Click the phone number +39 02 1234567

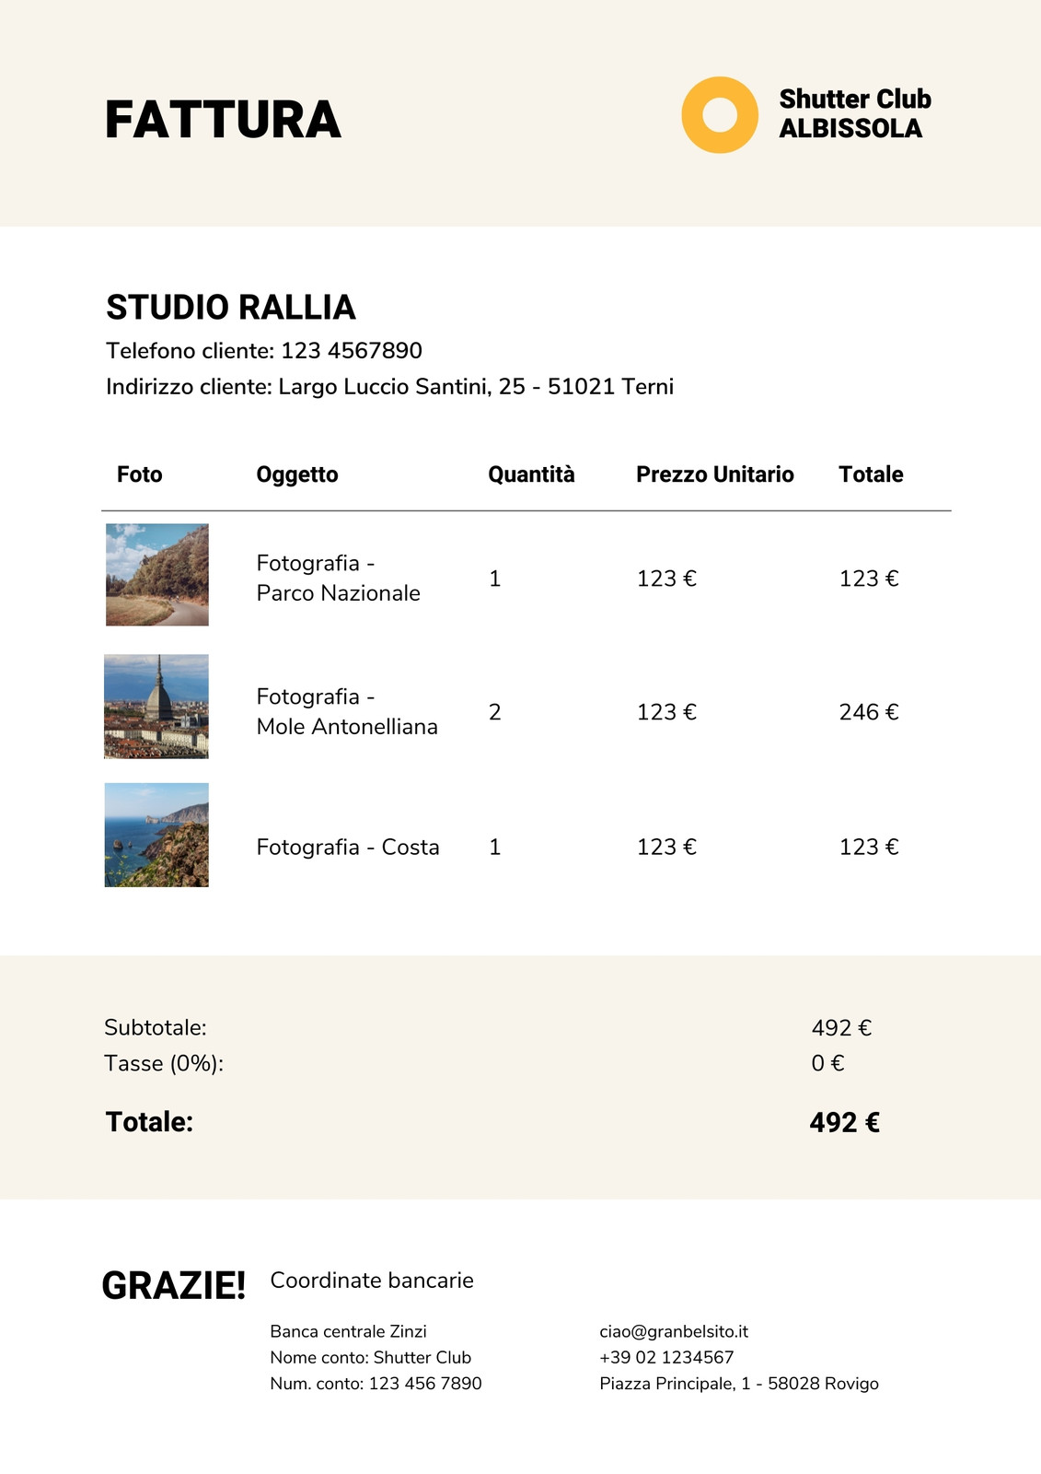[x=666, y=1357]
